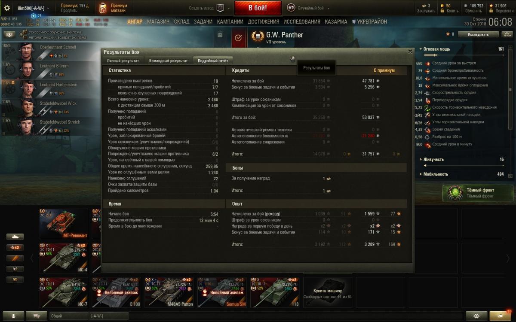This screenshot has width=516, height=322.
Task: Click the x2 first-win filter button
Action: [x=15, y=247]
